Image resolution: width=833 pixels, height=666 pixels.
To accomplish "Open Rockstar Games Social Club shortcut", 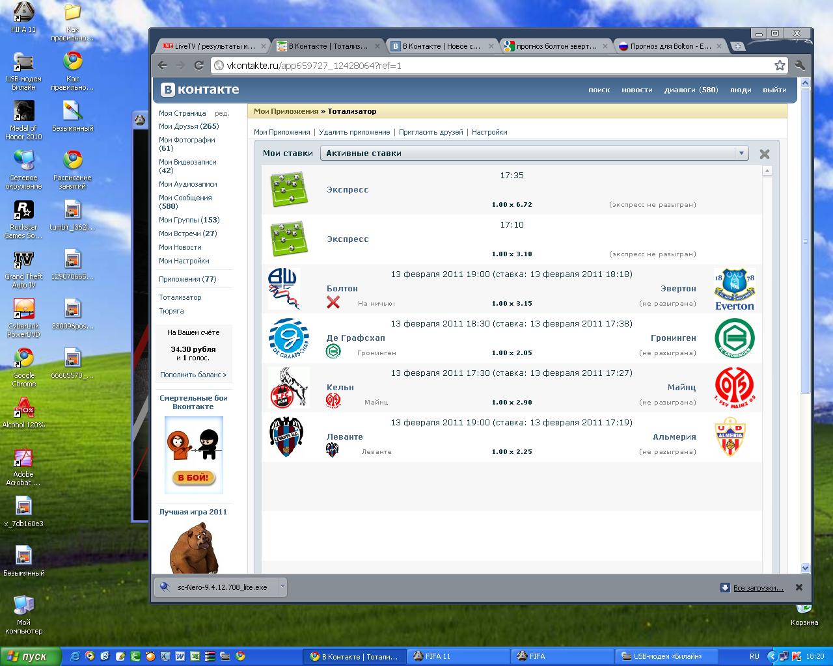I will point(23,219).
